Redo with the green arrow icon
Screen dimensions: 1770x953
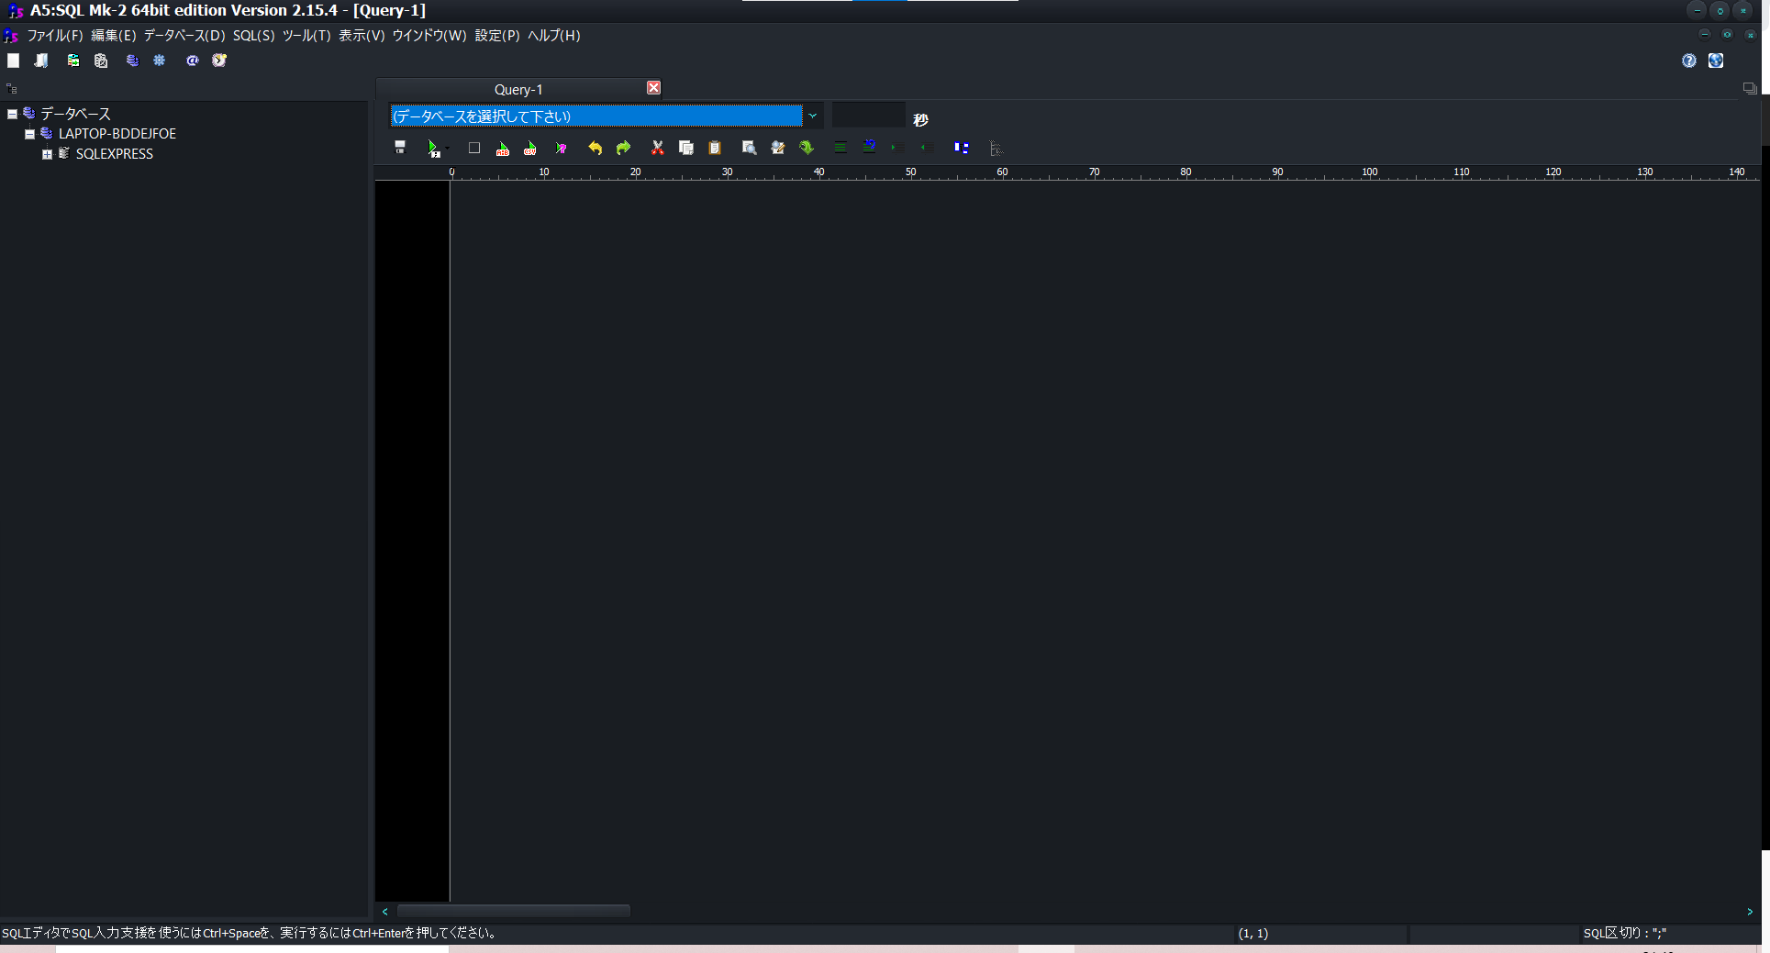(x=624, y=148)
